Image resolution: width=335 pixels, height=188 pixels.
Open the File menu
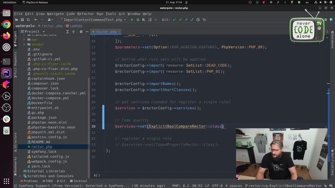(x=18, y=14)
